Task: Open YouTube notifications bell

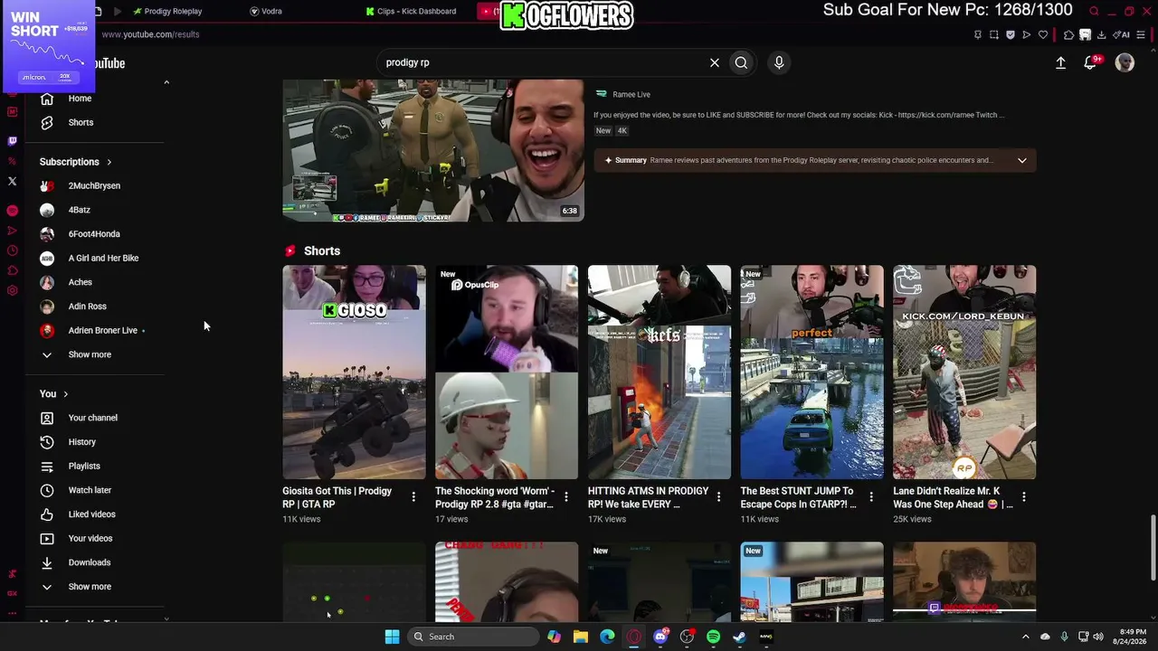Action: click(1091, 62)
